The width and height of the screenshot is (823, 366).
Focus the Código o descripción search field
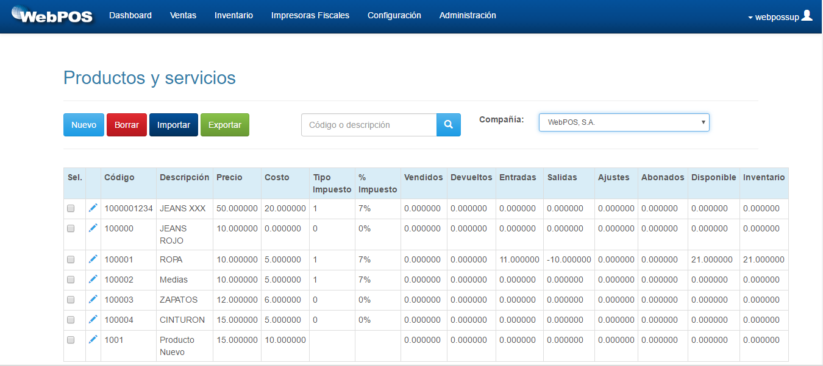pos(369,125)
